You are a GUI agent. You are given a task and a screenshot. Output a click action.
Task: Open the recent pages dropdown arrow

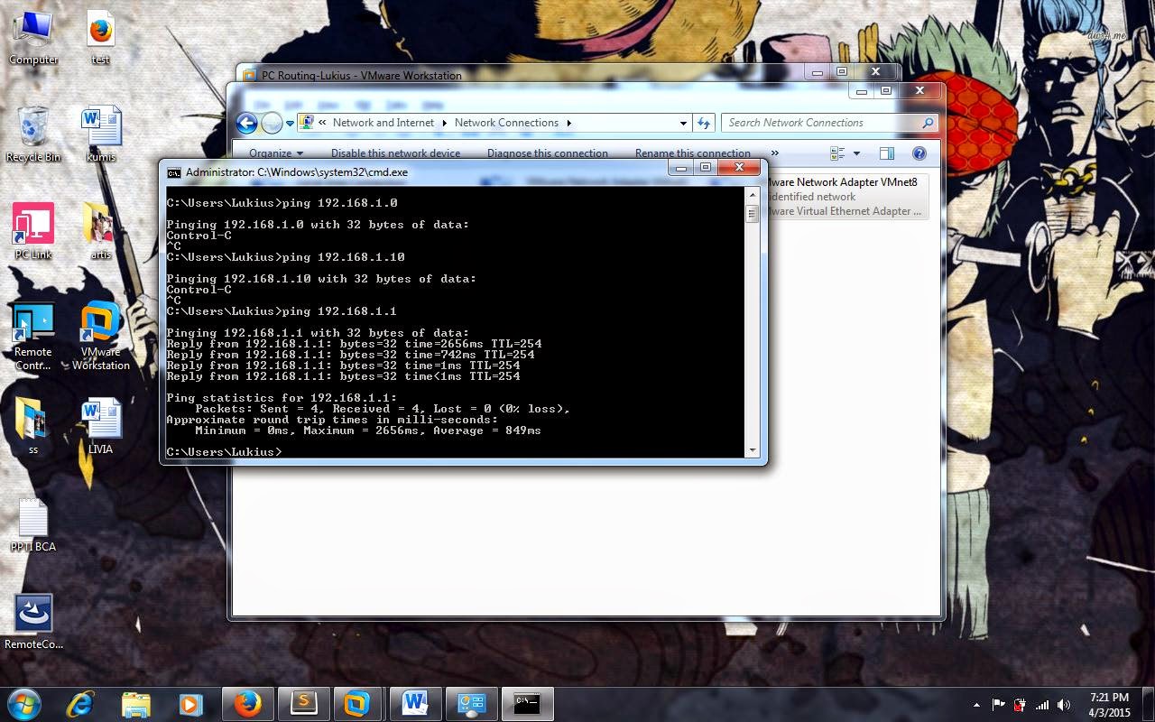click(290, 123)
